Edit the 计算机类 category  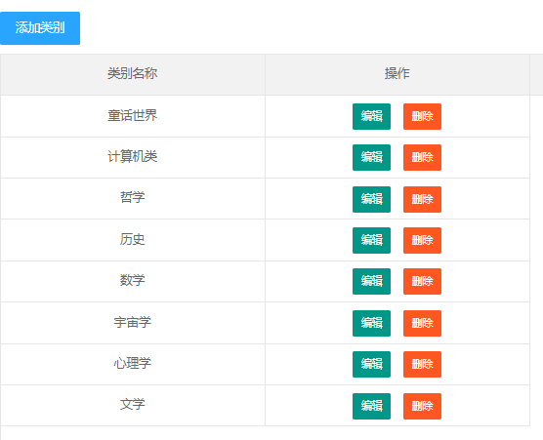pos(371,157)
